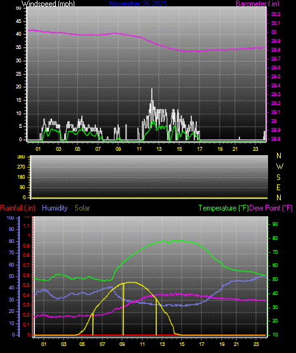Click the 0.7 rainfall scale value
This screenshot has height=353, width=296.
pyautogui.click(x=27, y=265)
